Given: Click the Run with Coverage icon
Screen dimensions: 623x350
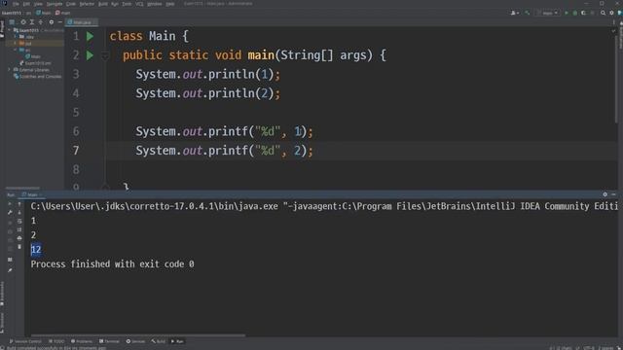Looking at the screenshot, I should pos(584,13).
